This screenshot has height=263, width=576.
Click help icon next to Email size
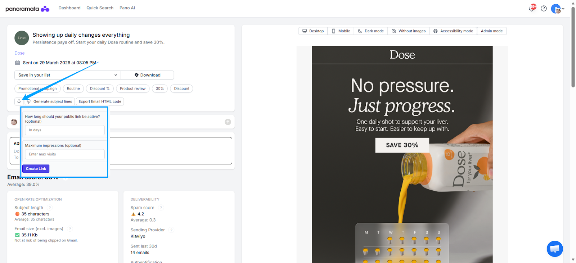70,229
